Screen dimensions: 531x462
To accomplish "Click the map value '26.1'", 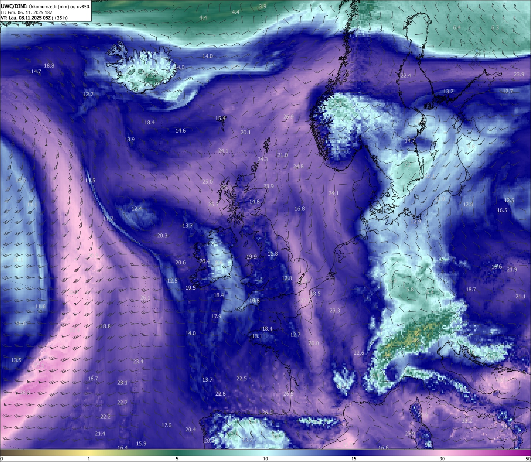I will [x=145, y=298].
